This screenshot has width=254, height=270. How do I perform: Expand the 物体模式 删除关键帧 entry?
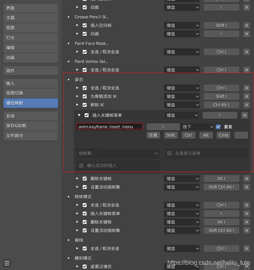click(x=77, y=222)
